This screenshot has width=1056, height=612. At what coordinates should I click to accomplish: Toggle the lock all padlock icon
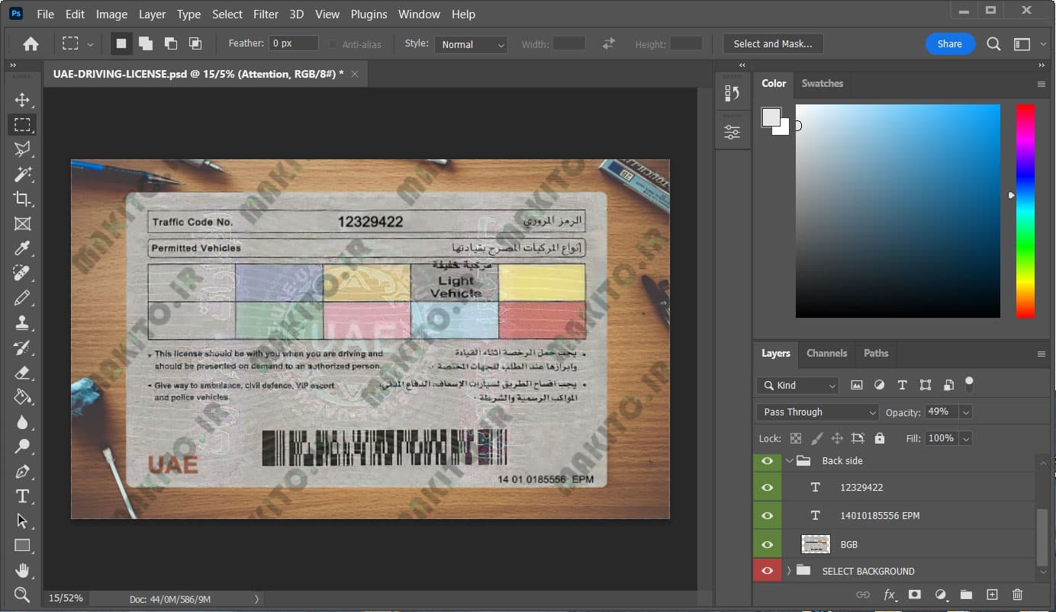pos(880,438)
